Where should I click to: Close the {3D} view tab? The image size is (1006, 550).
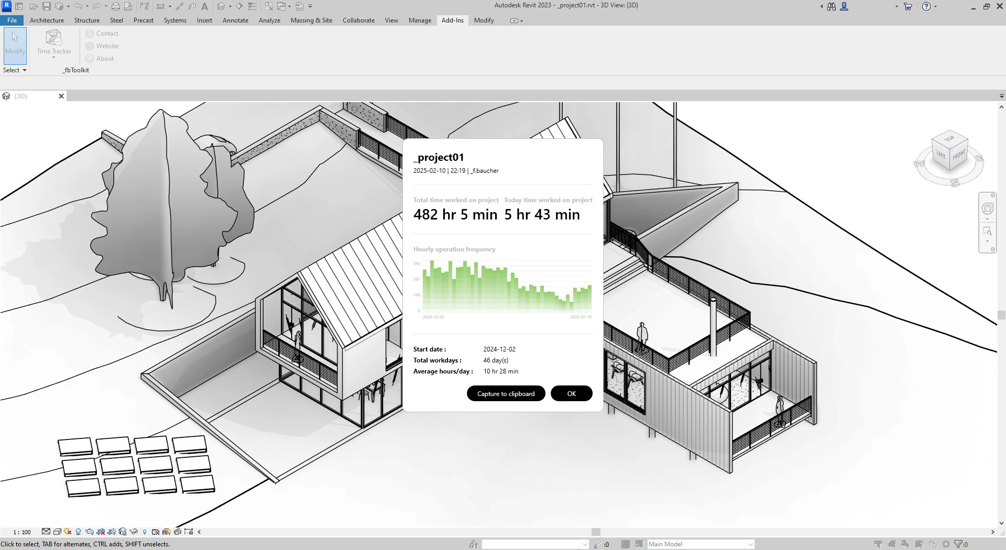61,96
